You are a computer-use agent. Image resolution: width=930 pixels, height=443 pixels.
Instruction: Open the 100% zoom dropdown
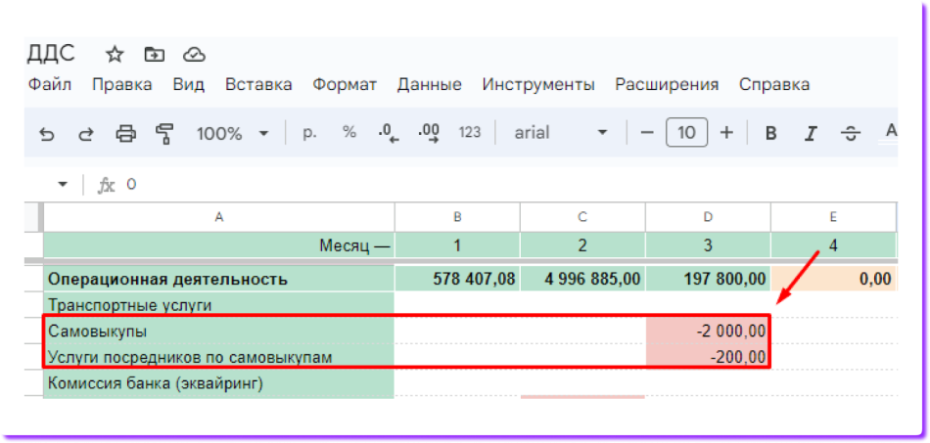233,133
